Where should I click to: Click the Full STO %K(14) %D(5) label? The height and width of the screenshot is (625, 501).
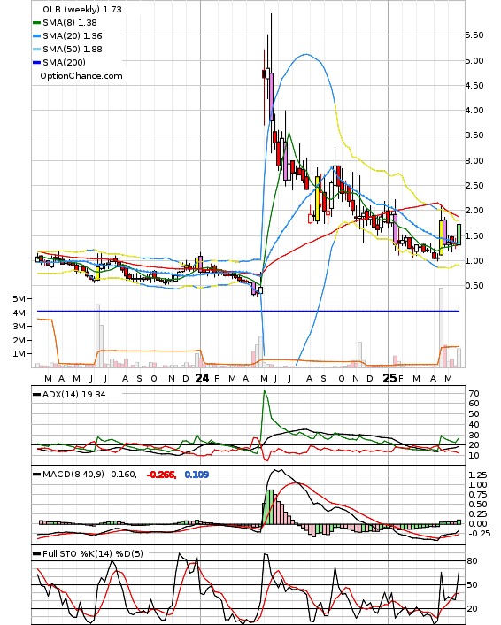pyautogui.click(x=92, y=553)
